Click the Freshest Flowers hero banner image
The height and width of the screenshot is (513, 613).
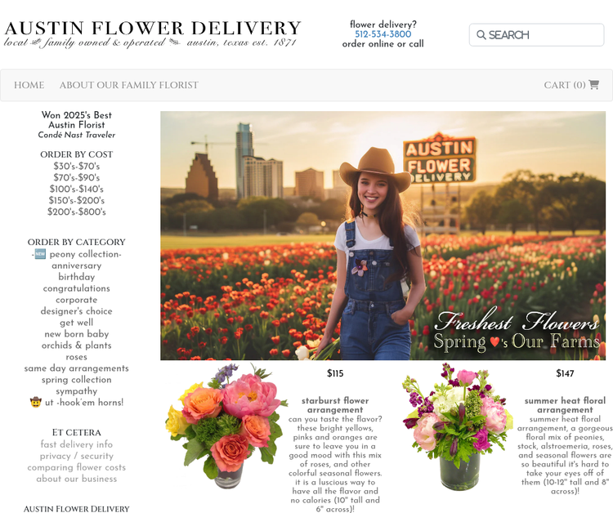(x=383, y=235)
